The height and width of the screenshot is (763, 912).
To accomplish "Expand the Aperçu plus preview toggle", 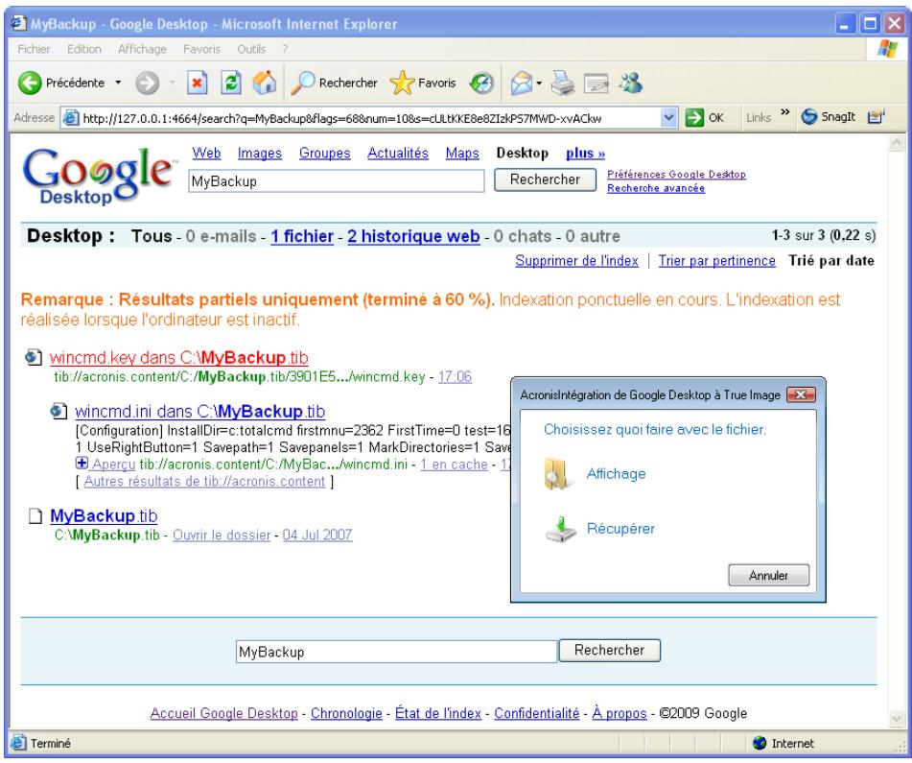I will point(82,464).
